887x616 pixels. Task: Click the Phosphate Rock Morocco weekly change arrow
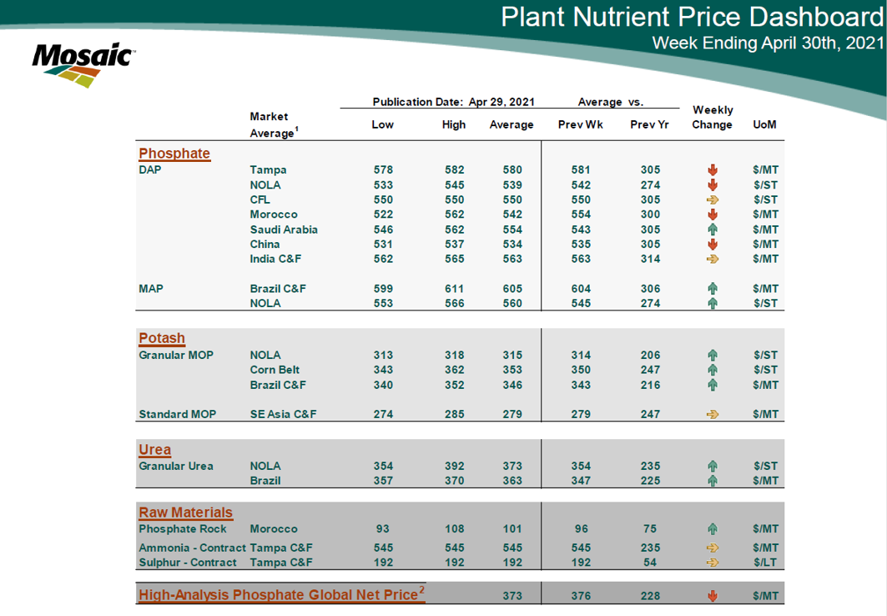click(x=713, y=529)
